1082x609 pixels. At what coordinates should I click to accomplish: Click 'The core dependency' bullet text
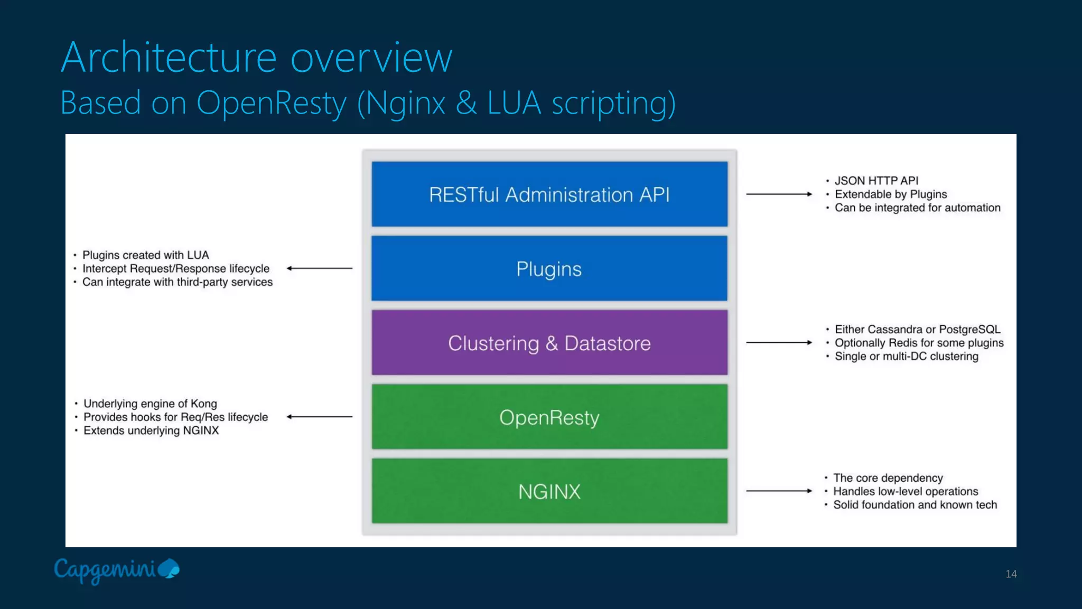coord(888,478)
